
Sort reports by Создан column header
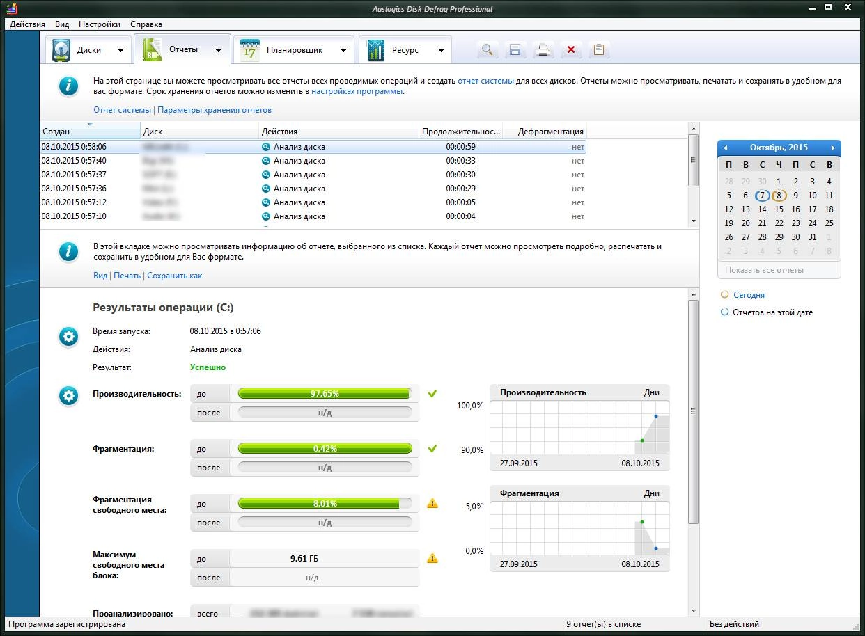(x=90, y=132)
